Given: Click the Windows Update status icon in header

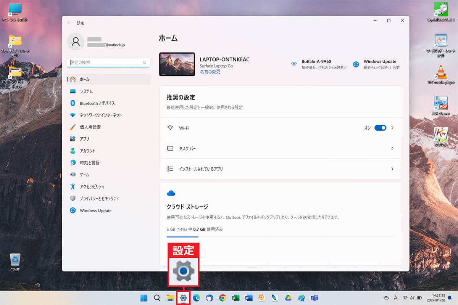Looking at the screenshot, I should (356, 64).
